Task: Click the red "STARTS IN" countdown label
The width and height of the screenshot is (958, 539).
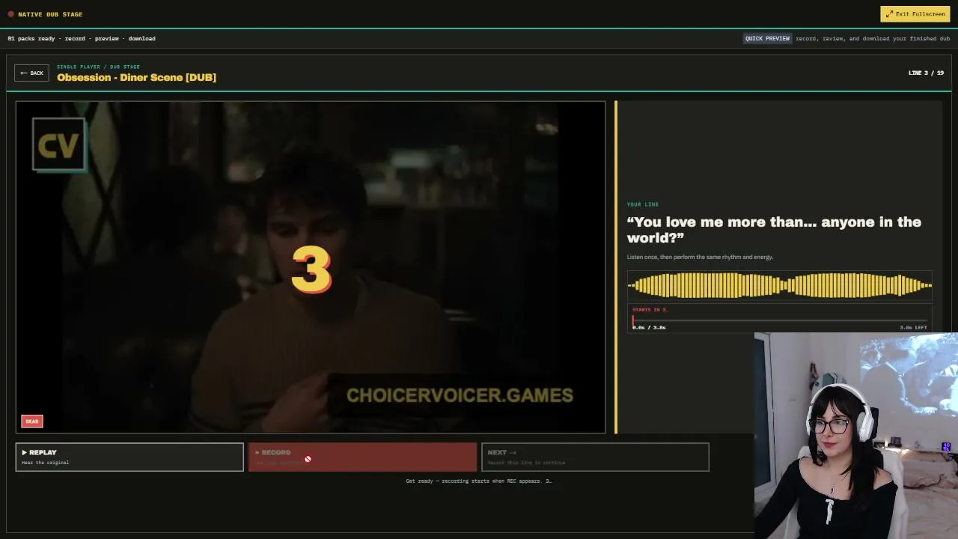Action: 650,309
